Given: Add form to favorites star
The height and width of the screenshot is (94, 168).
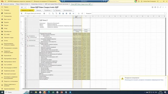Looking at the screenshot, I should tap(29, 7).
